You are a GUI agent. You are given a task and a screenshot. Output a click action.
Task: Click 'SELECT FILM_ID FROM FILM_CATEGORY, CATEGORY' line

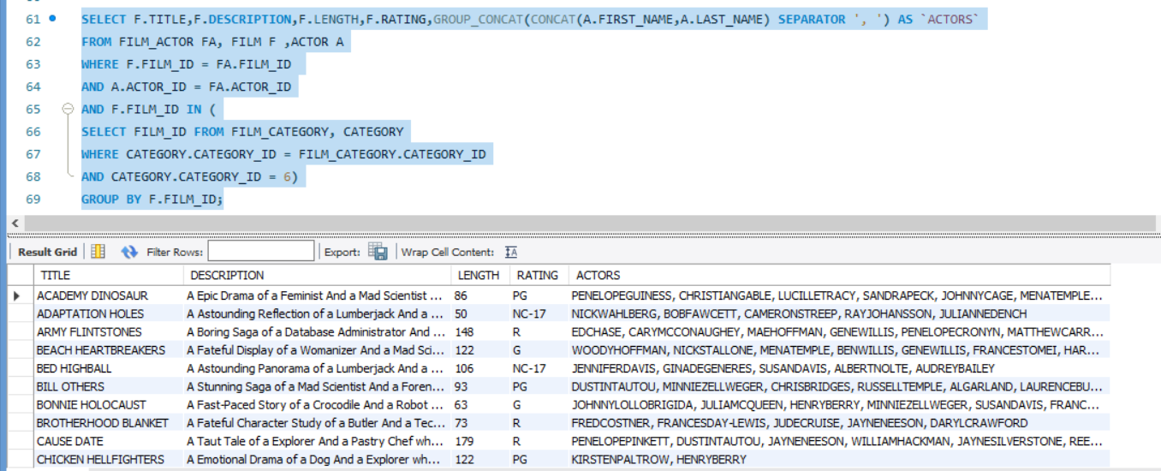click(242, 132)
